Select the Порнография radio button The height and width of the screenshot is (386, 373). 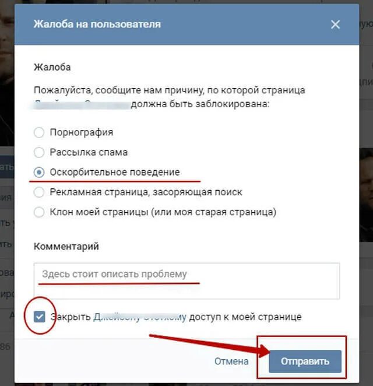[x=39, y=132]
